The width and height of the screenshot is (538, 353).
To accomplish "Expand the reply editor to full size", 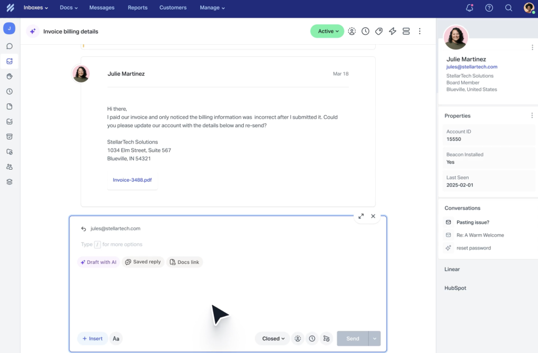I will pyautogui.click(x=361, y=216).
